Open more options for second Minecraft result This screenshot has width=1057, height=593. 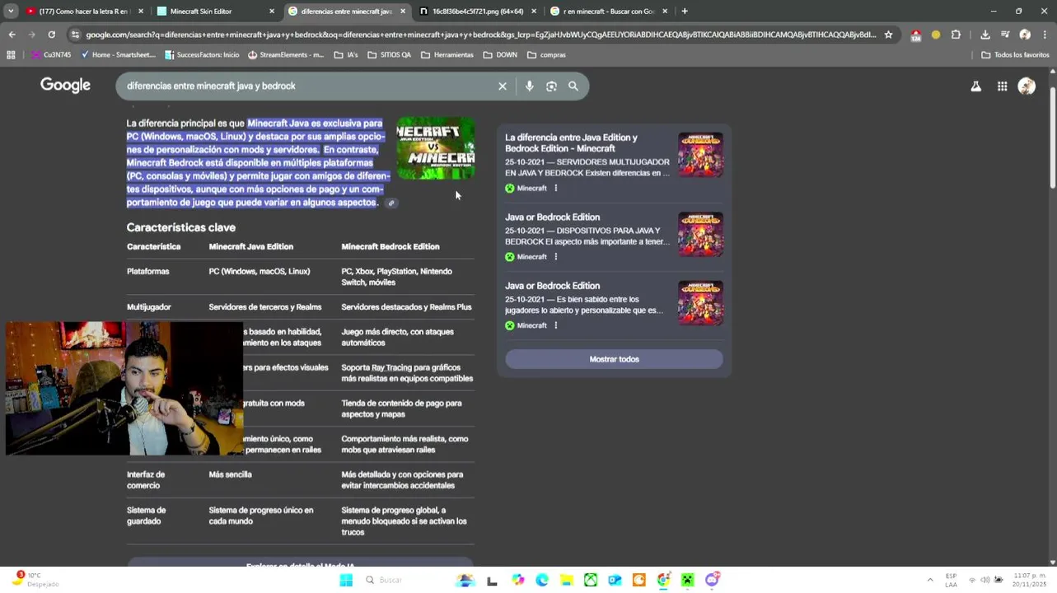coord(556,257)
